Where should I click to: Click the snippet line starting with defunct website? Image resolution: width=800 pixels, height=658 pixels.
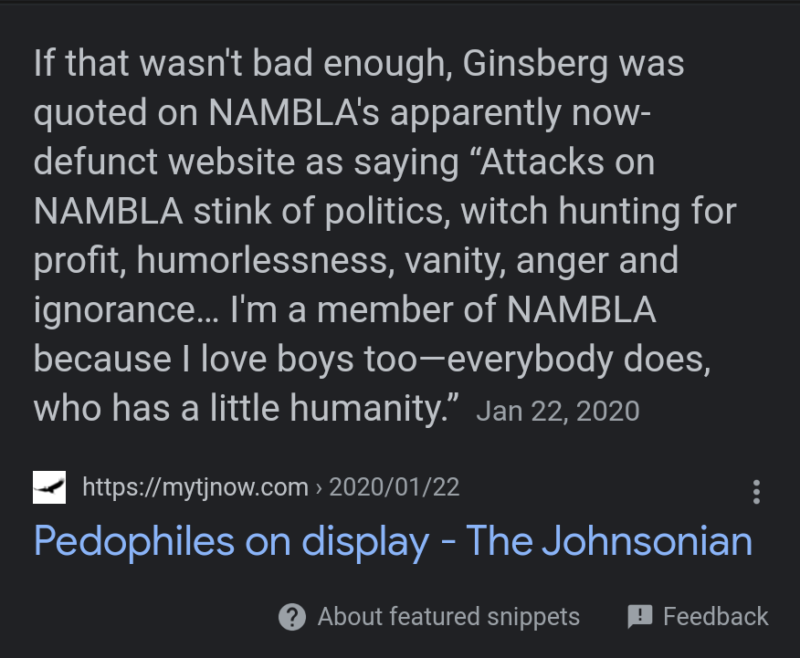tap(343, 163)
